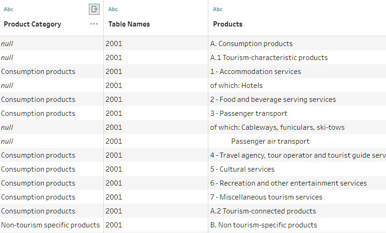The image size is (386, 233).
Task: Select the Product Category column header
Action: tap(33, 24)
